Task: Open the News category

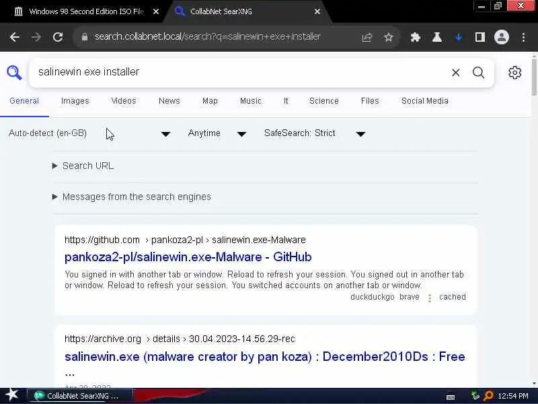Action: tap(169, 101)
